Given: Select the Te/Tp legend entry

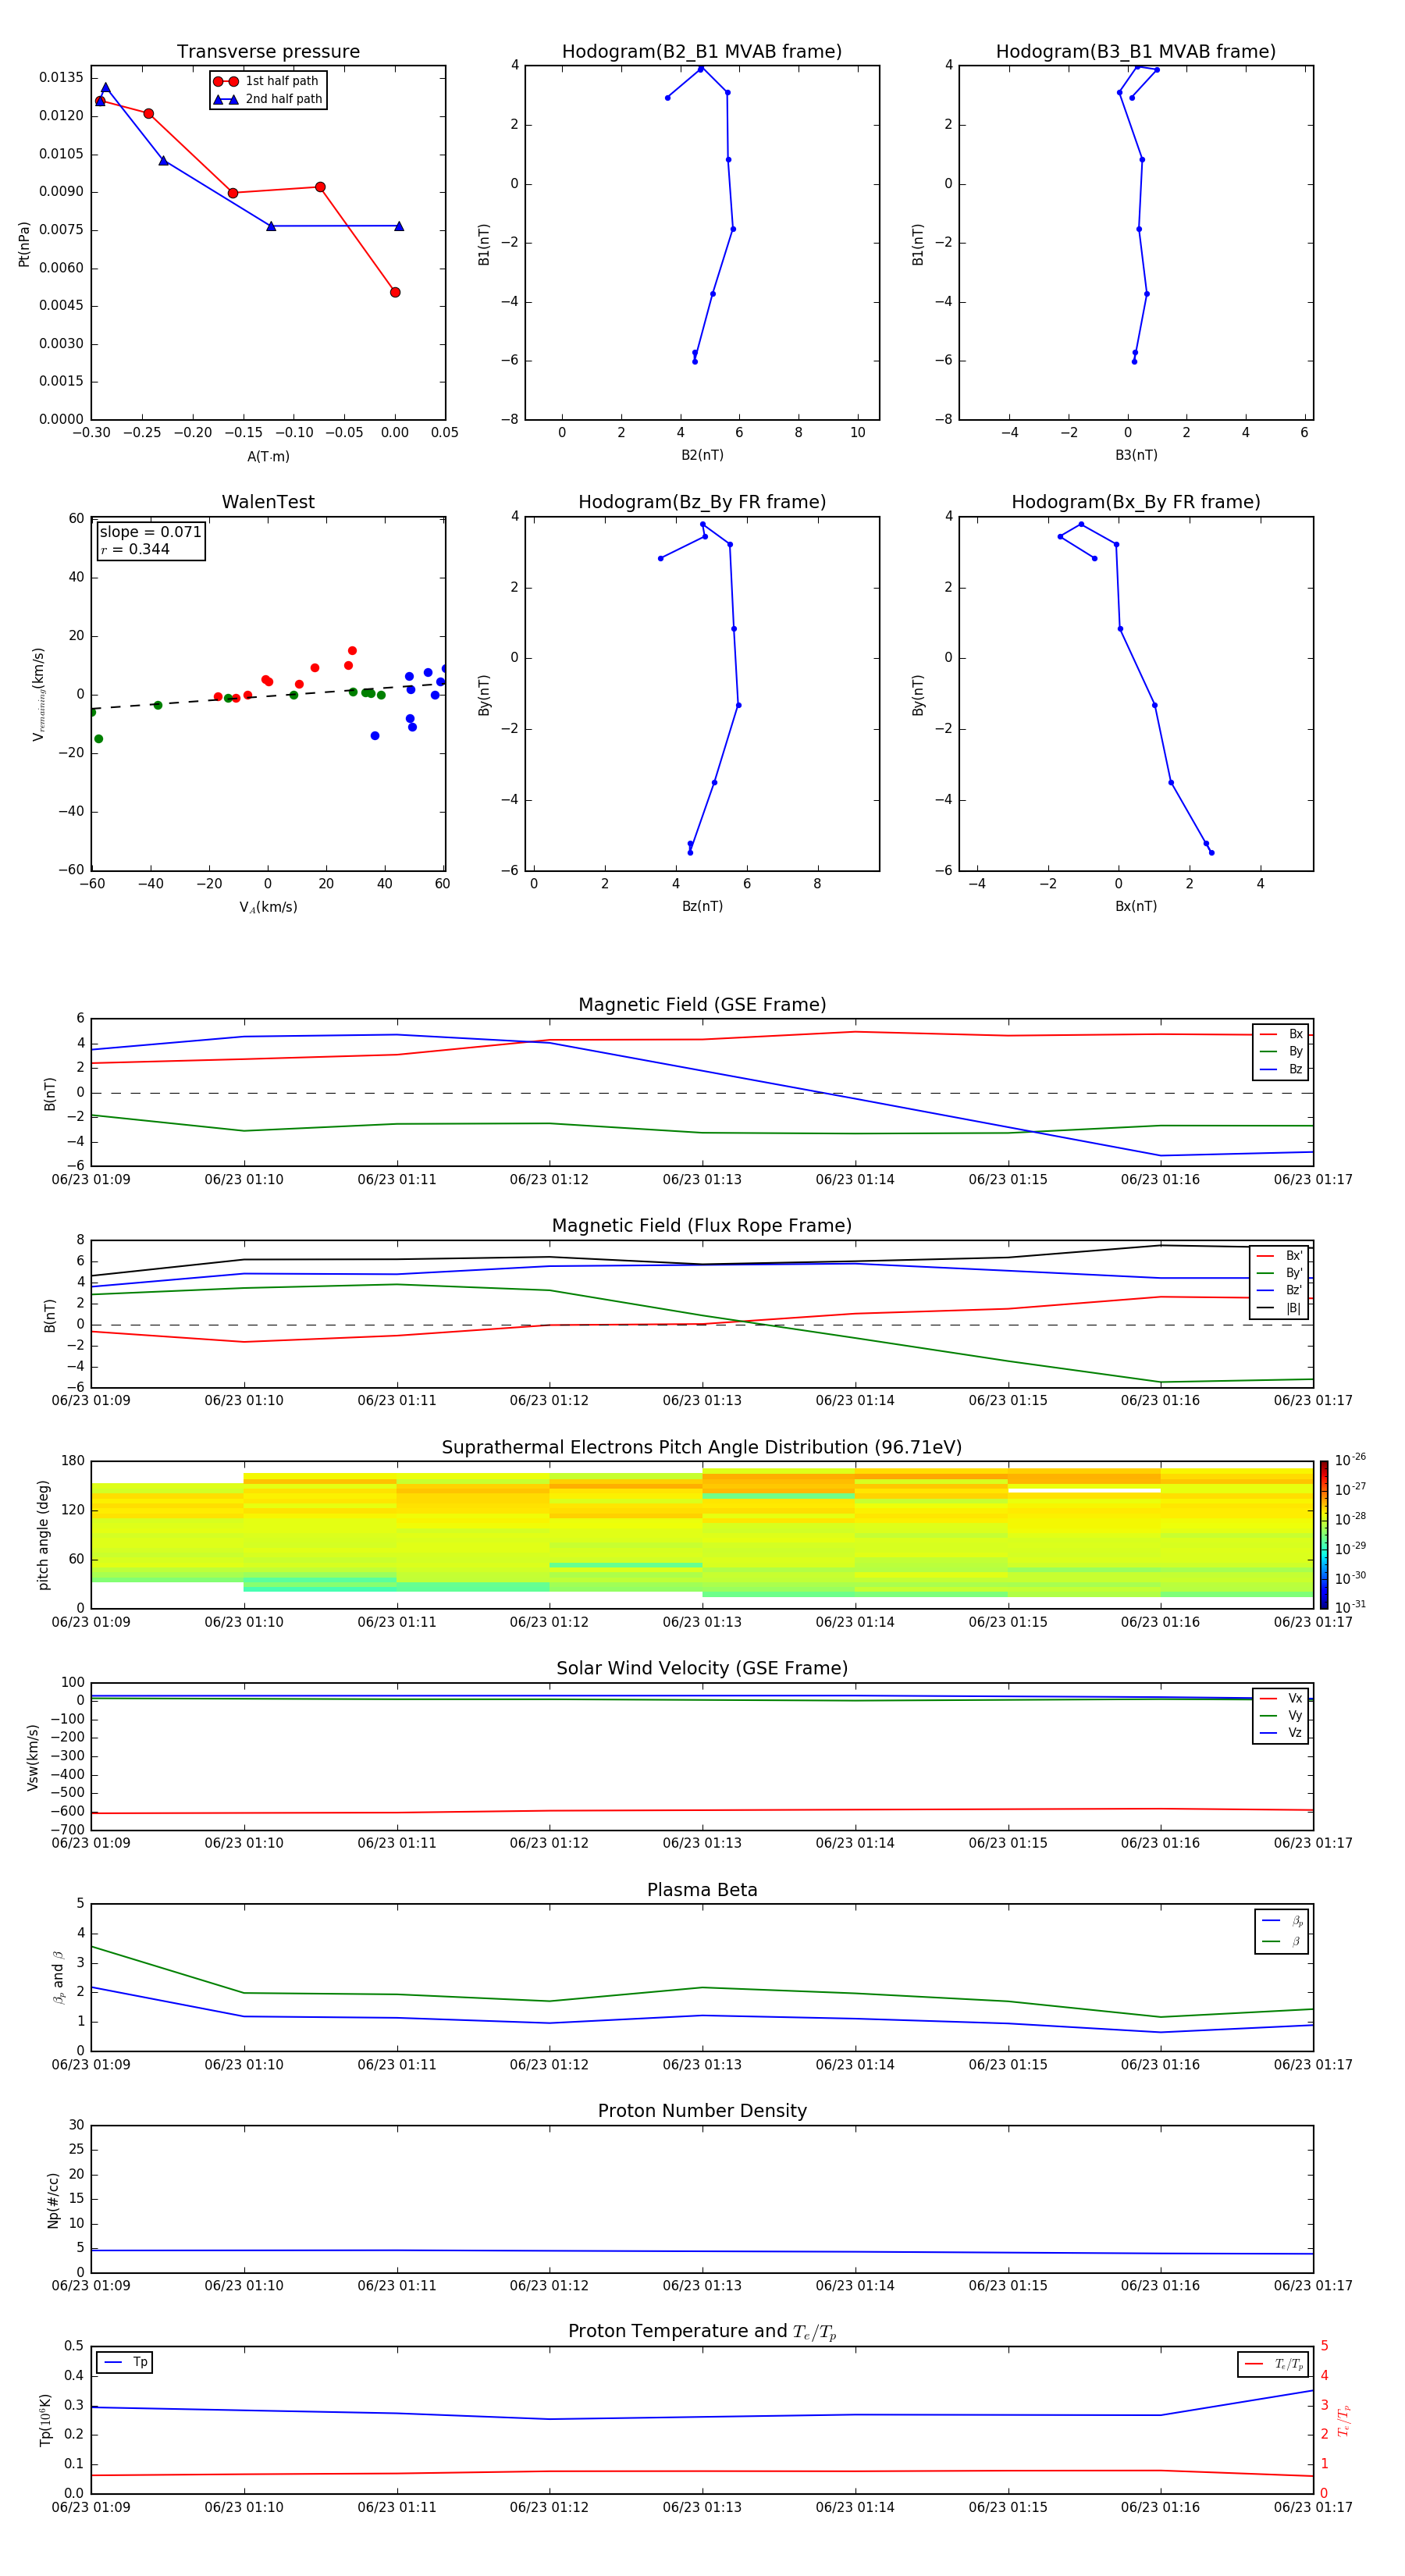Looking at the screenshot, I should point(1273,2364).
